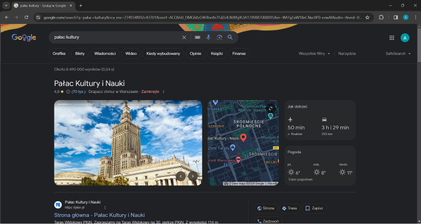Image resolution: width=421 pixels, height=224 pixels.
Task: Open driving directions 3 h 29 min
Action: click(x=335, y=126)
